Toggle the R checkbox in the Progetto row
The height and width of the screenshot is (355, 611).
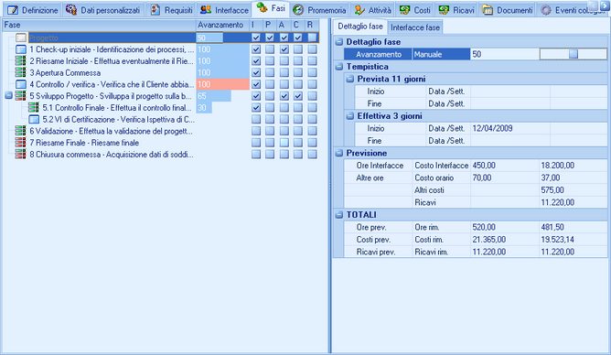[x=312, y=38]
